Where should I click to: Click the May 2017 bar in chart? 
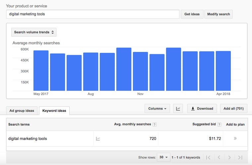[41, 71]
